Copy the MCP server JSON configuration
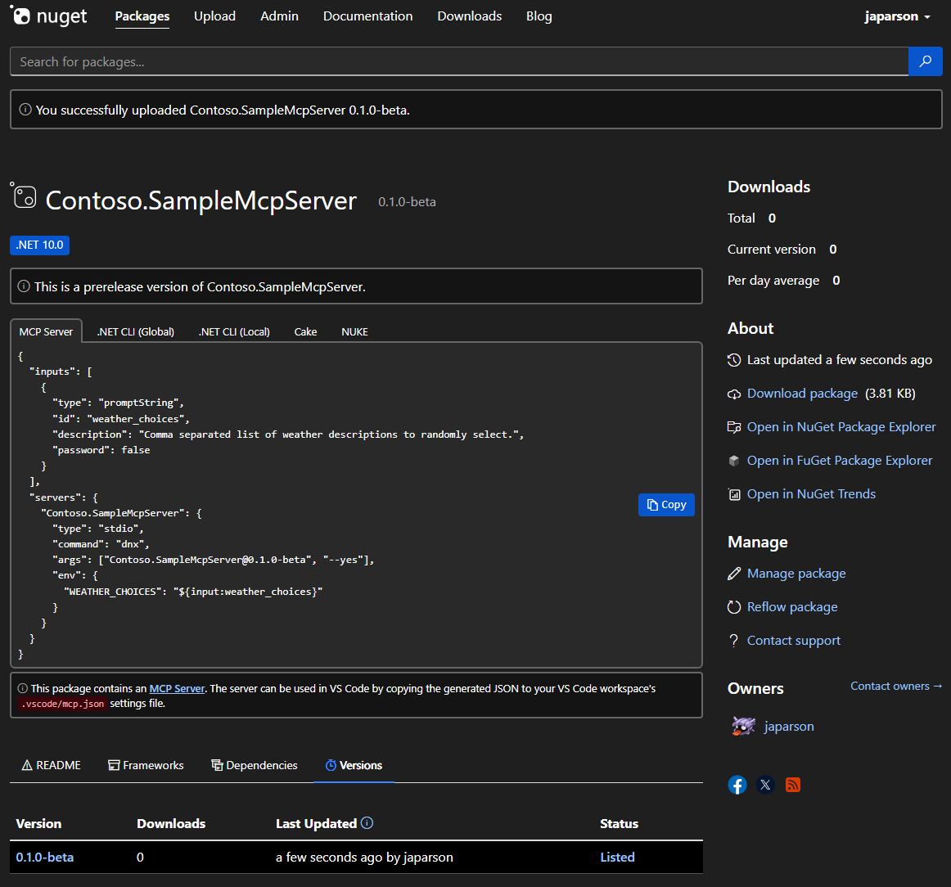Viewport: 951px width, 887px height. pos(665,505)
